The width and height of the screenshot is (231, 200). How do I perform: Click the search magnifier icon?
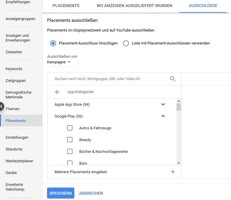173,79
